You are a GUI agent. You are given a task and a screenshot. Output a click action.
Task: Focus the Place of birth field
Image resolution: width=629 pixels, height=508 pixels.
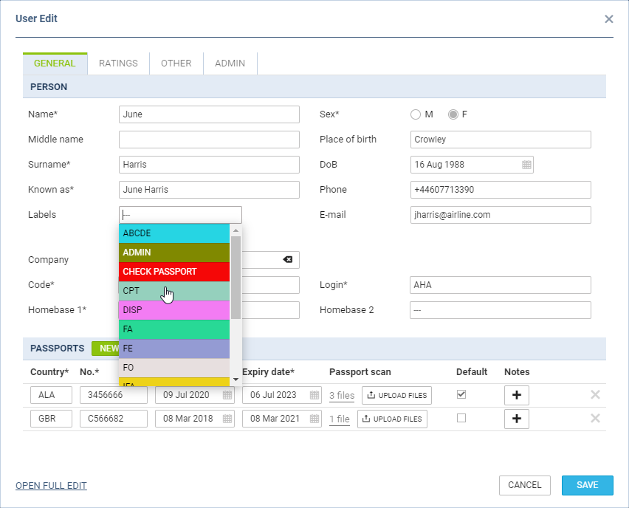(x=501, y=140)
